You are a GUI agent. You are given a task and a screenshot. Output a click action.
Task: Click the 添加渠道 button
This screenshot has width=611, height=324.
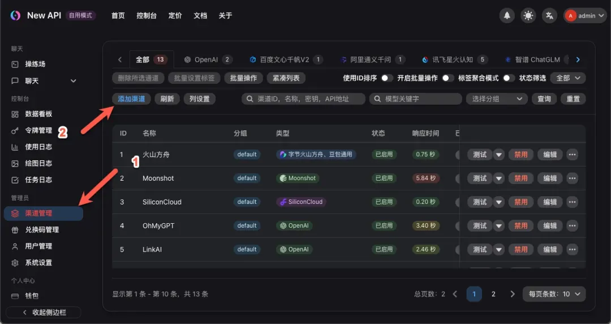coord(131,99)
